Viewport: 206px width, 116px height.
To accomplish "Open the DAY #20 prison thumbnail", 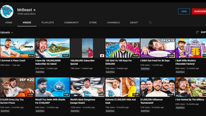I will pyautogui.click(x=17, y=87).
